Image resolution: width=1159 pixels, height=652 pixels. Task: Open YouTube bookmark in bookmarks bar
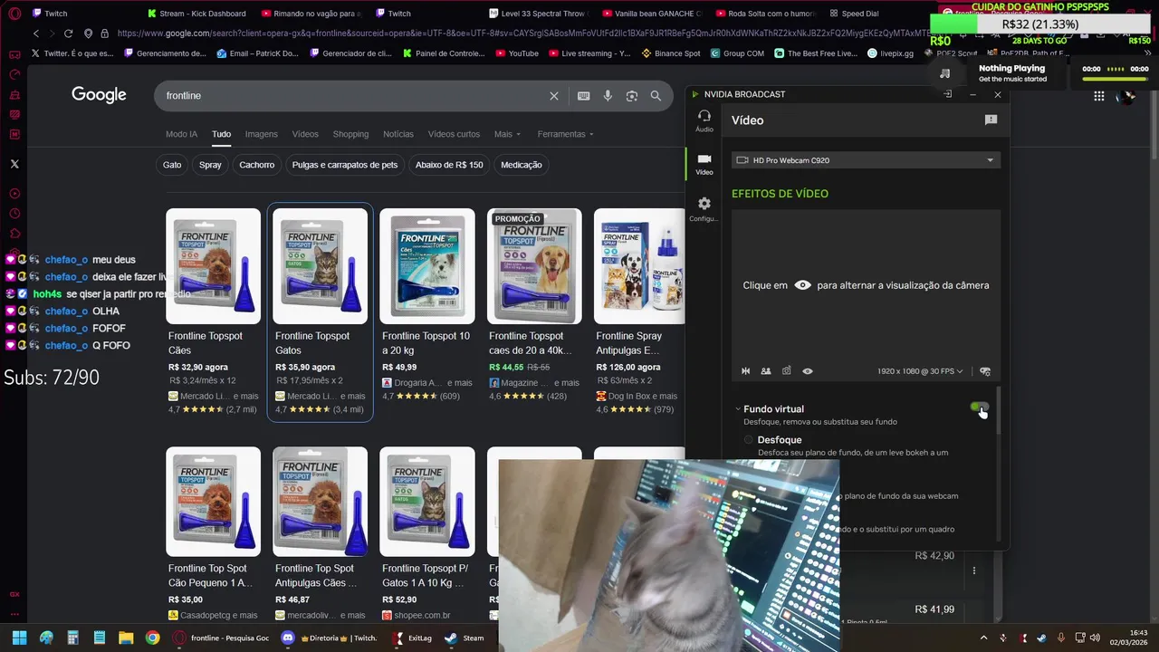[x=517, y=53]
